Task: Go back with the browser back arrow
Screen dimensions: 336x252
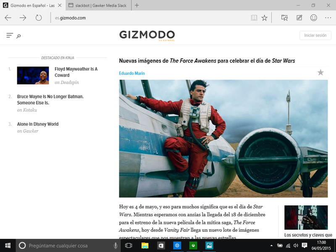Action: (x=8, y=18)
